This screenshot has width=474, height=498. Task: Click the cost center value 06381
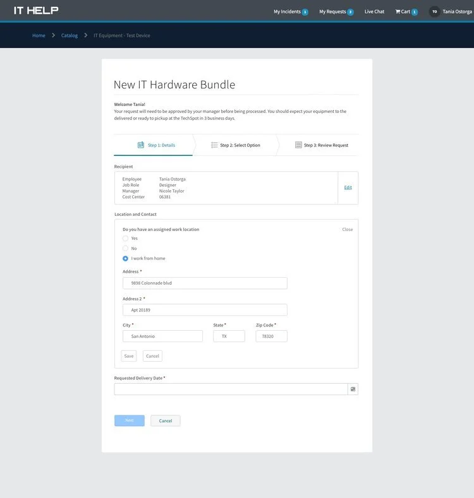point(165,197)
